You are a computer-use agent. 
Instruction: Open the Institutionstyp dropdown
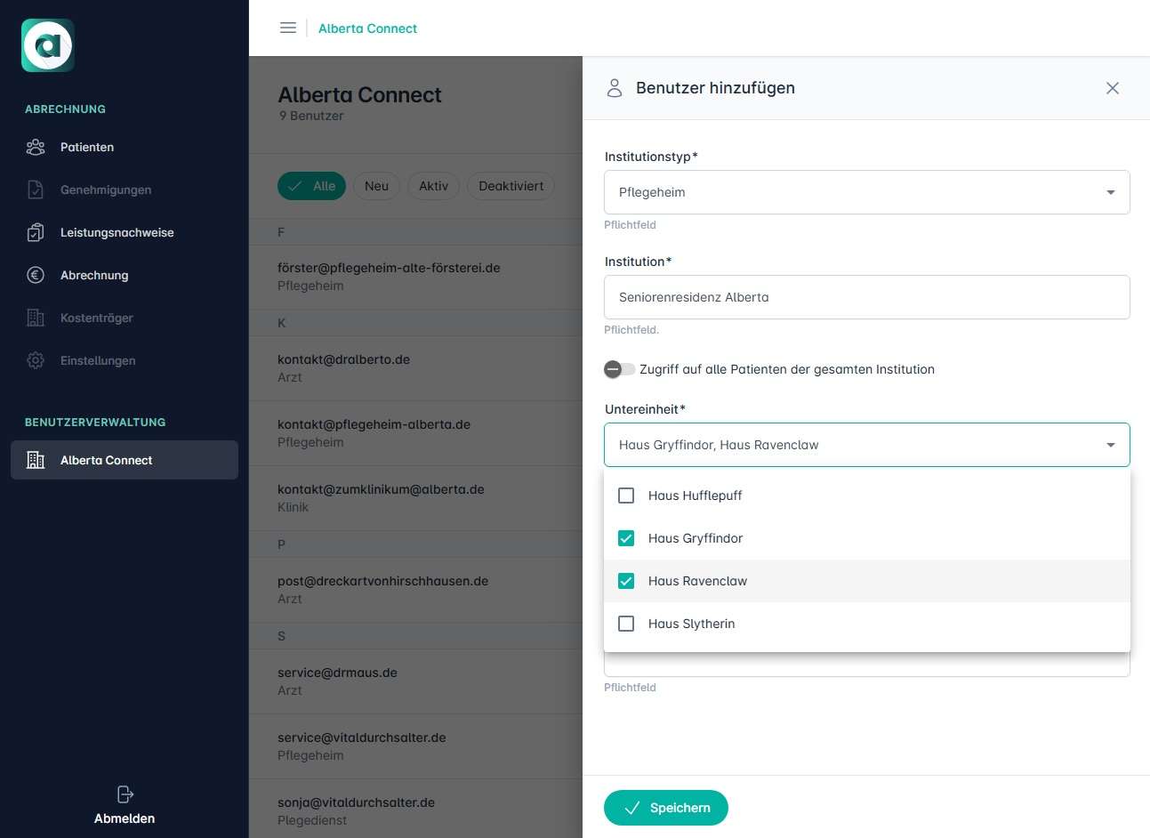point(866,192)
